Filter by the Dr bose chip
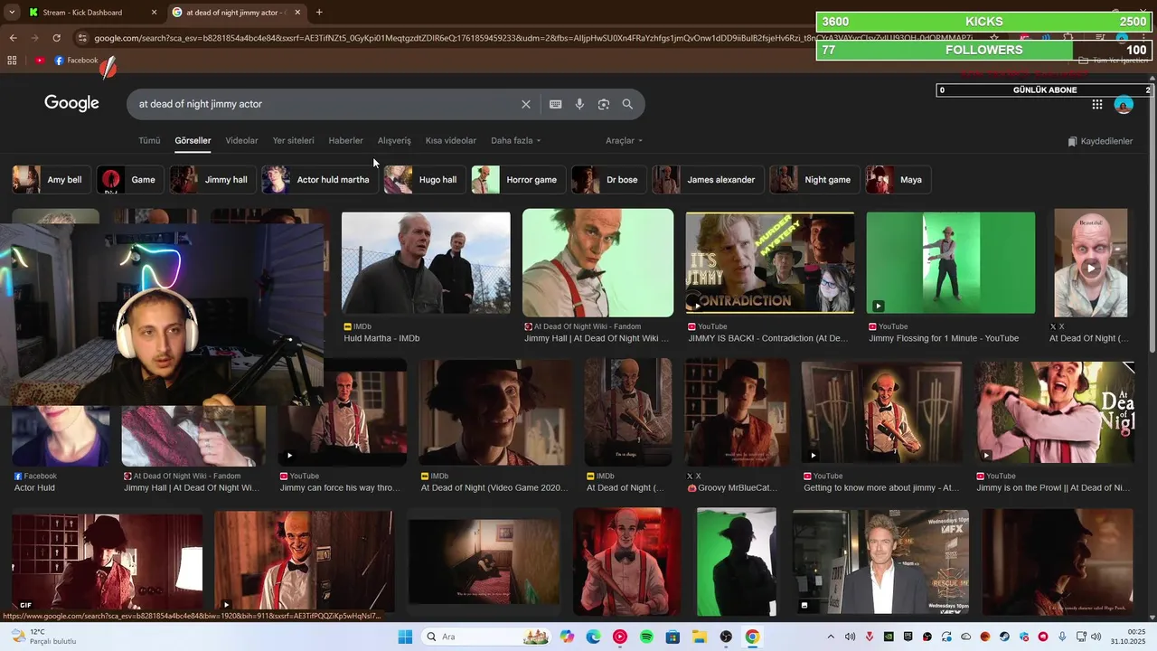1157x651 pixels. [608, 180]
